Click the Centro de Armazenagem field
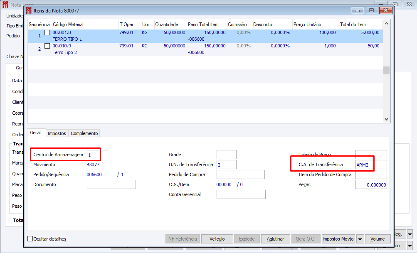The height and width of the screenshot is (253, 417). (x=97, y=155)
